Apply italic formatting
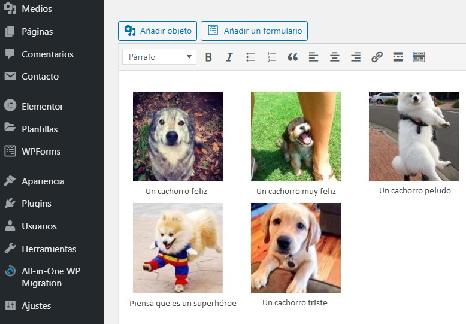The height and width of the screenshot is (324, 466). [229, 57]
